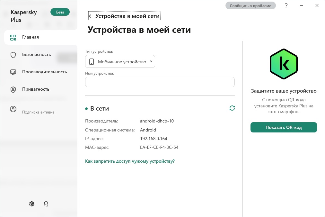Open the settings gear icon
325x217 pixels.
[x=32, y=204]
